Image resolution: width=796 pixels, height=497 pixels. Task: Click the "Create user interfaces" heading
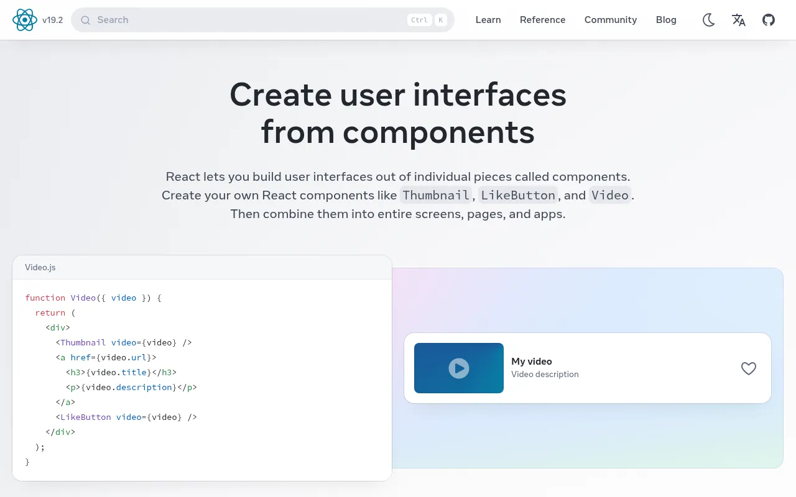(398, 94)
